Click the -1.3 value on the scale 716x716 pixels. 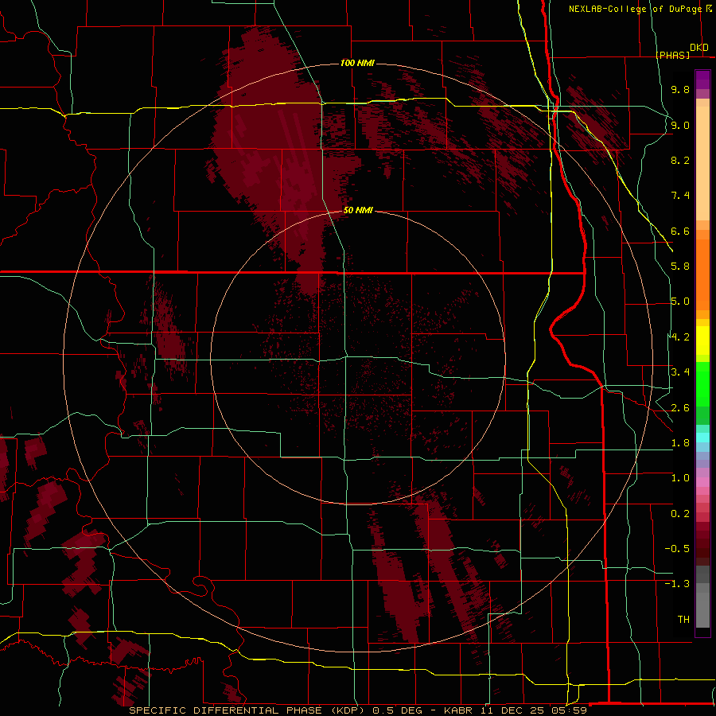[677, 584]
